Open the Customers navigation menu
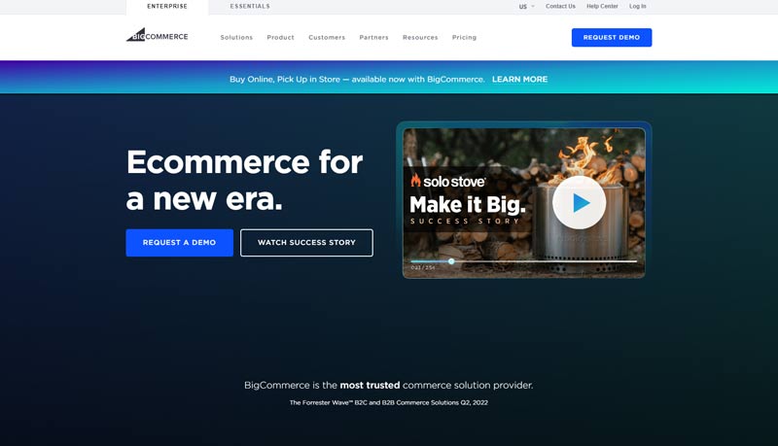The image size is (778, 446). click(327, 38)
